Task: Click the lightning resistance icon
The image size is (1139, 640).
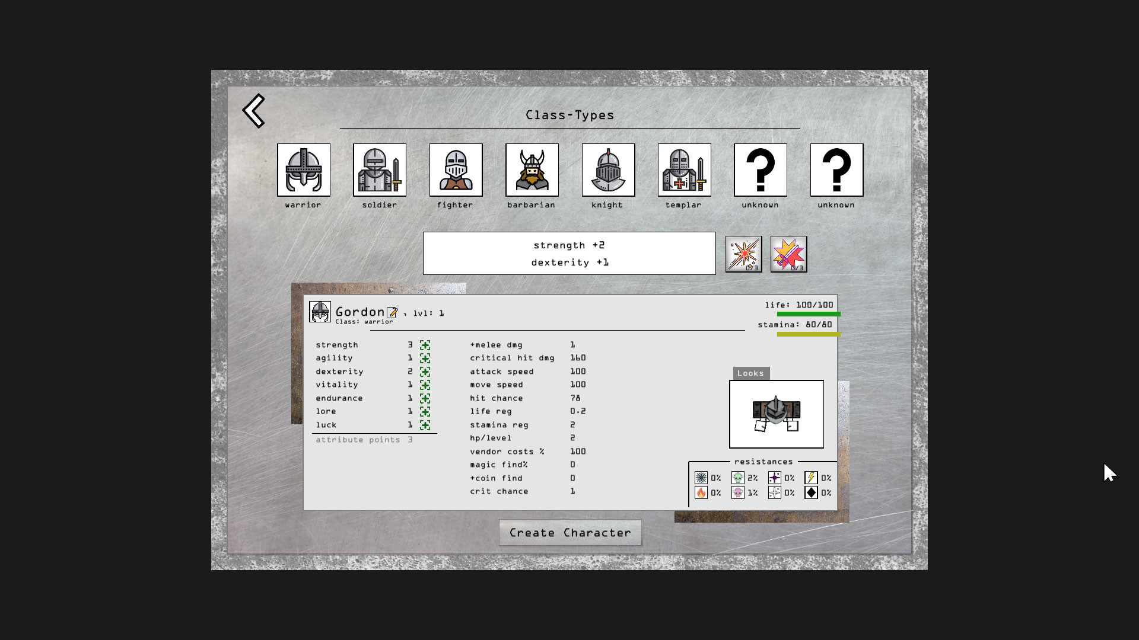Action: (811, 478)
